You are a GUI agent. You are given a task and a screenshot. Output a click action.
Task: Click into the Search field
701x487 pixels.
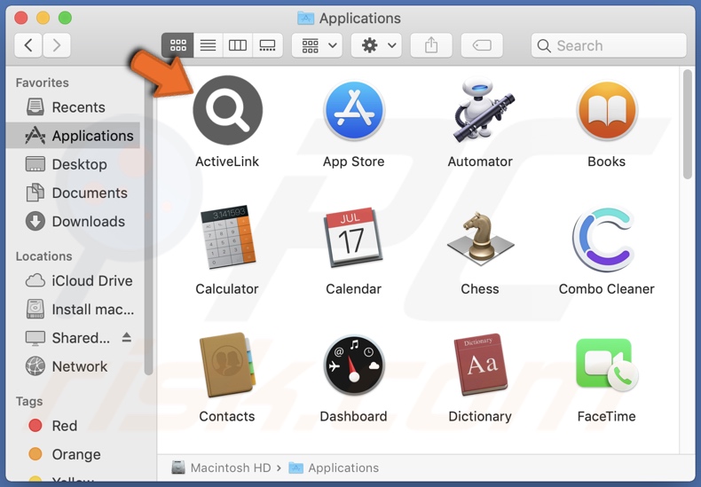pyautogui.click(x=609, y=45)
